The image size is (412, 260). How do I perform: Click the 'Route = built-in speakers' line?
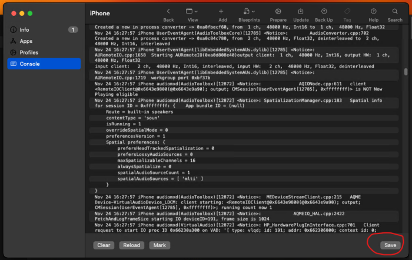139,112
